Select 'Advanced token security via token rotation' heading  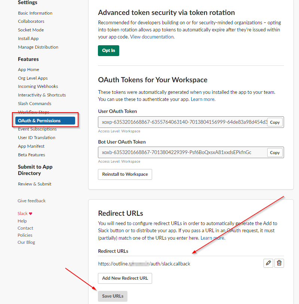(166, 13)
